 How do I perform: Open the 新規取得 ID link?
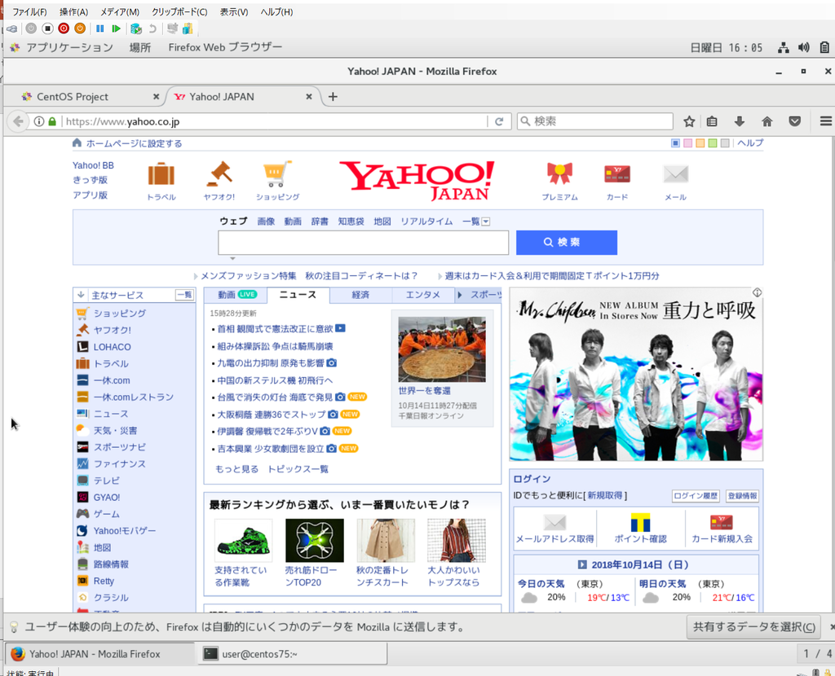point(605,496)
